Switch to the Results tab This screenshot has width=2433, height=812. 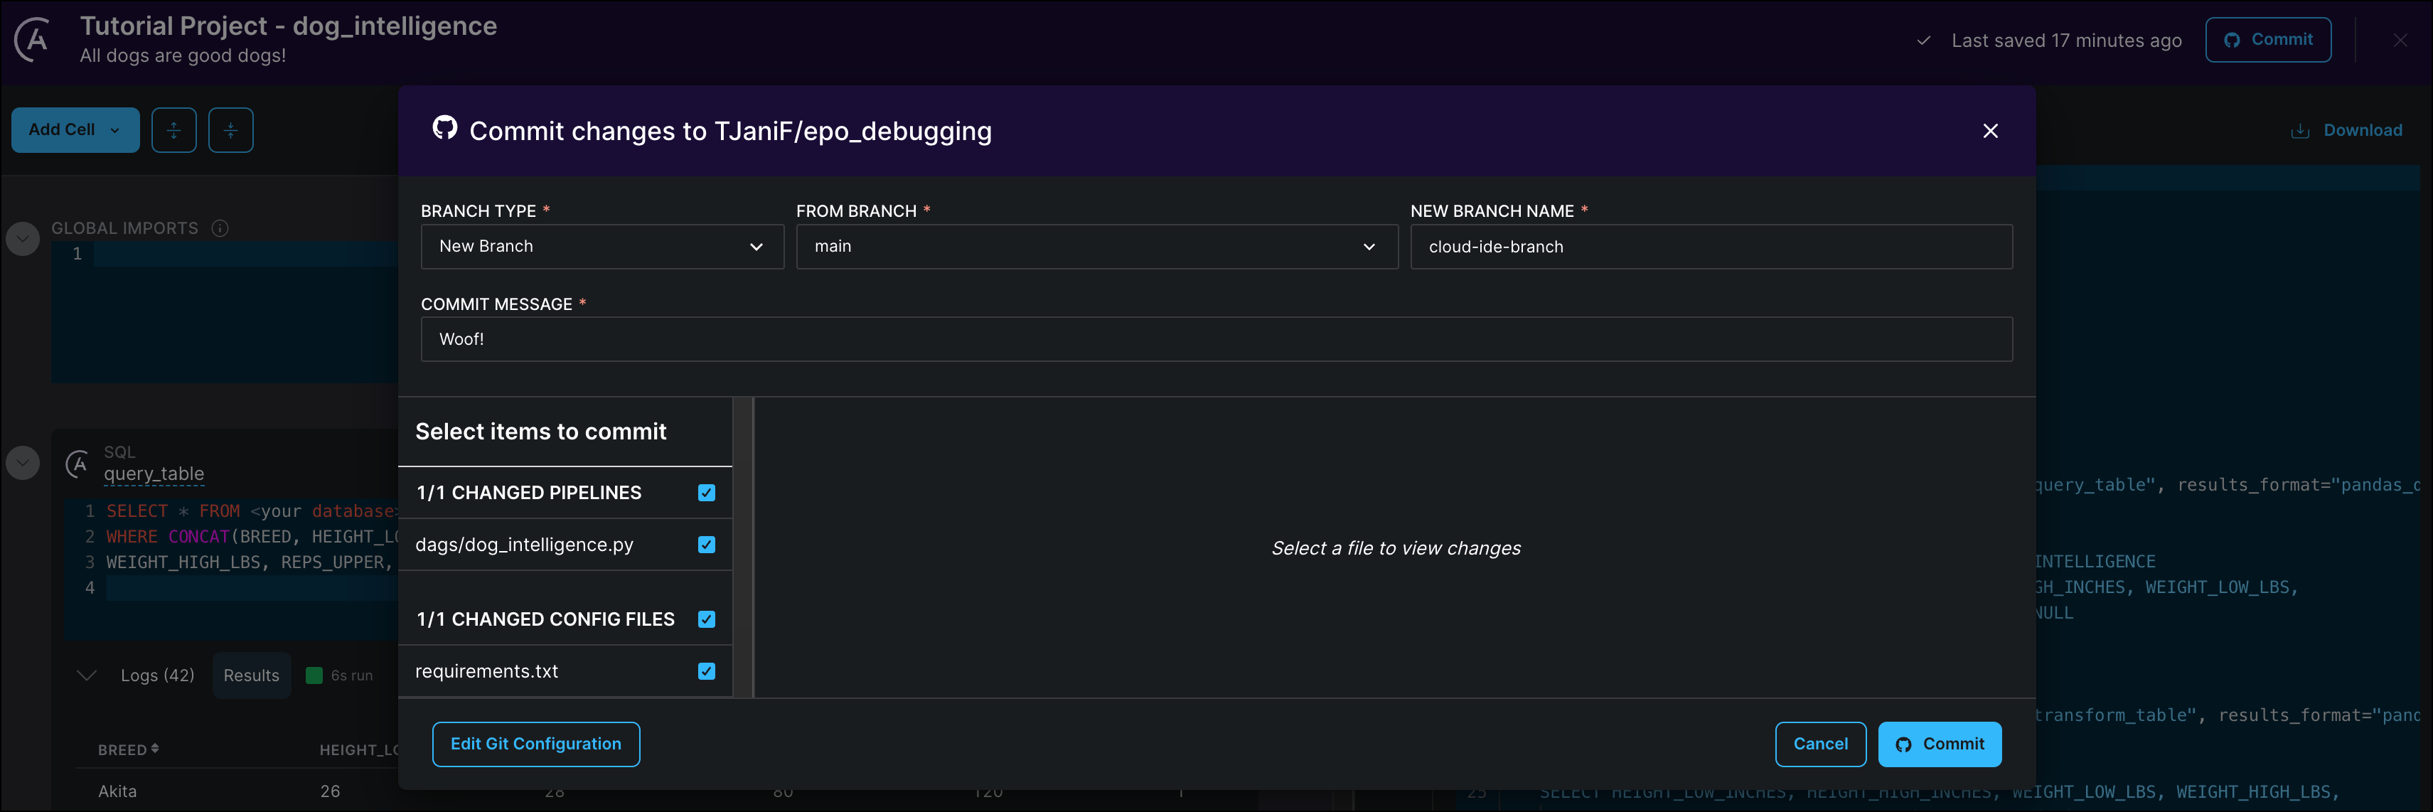[x=251, y=676]
